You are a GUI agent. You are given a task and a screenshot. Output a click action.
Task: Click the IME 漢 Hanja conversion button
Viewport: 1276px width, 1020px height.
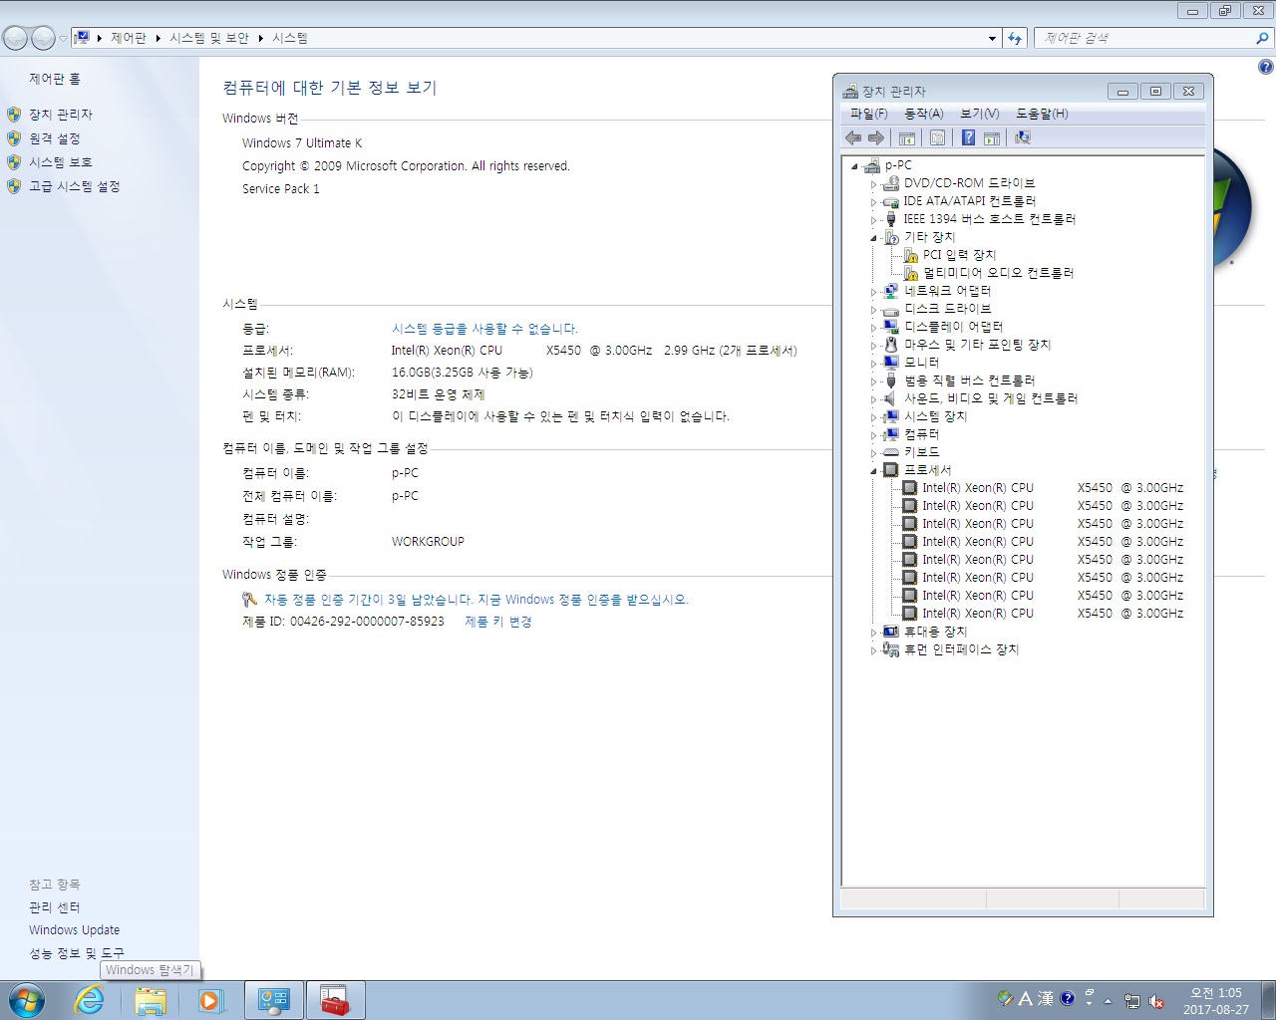tap(1045, 998)
